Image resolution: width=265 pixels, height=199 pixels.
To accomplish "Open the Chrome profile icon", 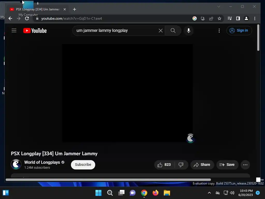I will tap(246, 18).
